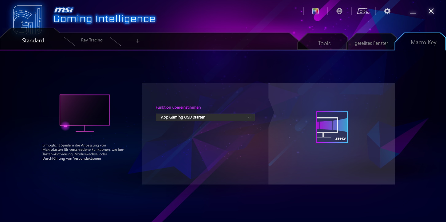Open the color palette icon in header

(315, 11)
